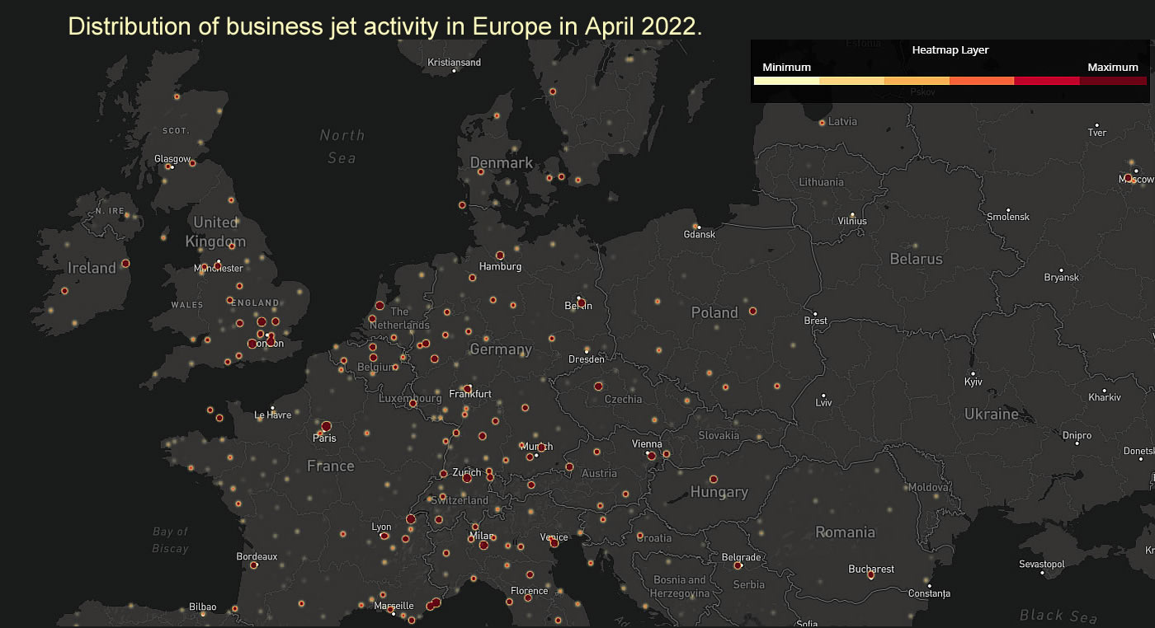This screenshot has height=628, width=1155.
Task: Click the Heatmap Layer legend title
Action: [950, 50]
